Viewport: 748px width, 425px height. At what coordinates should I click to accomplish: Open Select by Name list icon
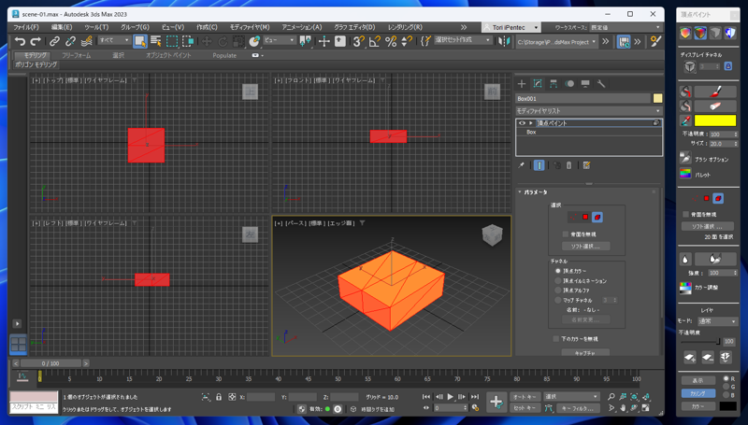point(156,41)
